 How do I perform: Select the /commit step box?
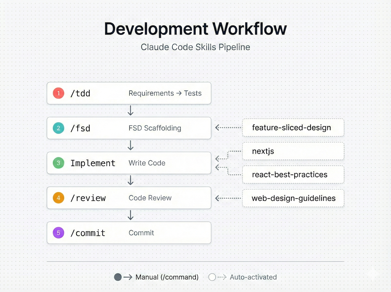(x=129, y=233)
